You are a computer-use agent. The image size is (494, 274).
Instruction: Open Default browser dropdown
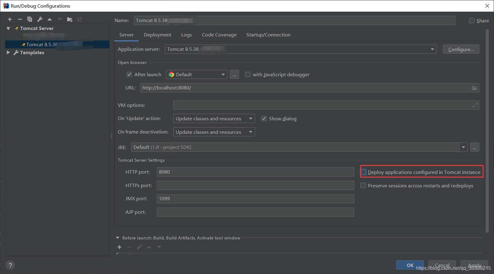coord(197,74)
